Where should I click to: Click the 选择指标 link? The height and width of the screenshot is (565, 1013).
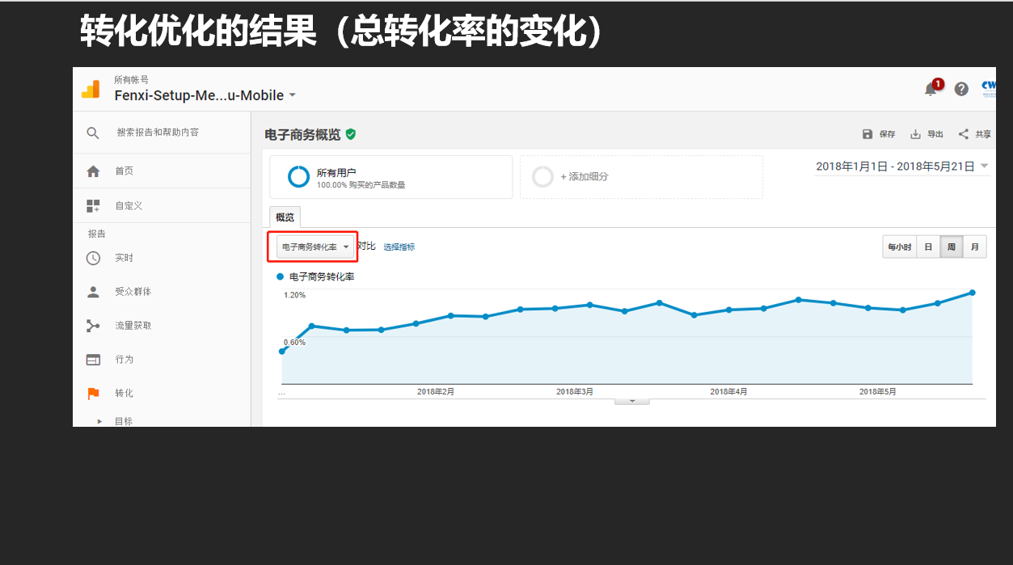[x=399, y=247]
